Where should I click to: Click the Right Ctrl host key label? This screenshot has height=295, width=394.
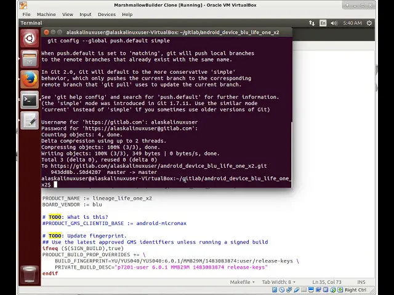coord(355,289)
